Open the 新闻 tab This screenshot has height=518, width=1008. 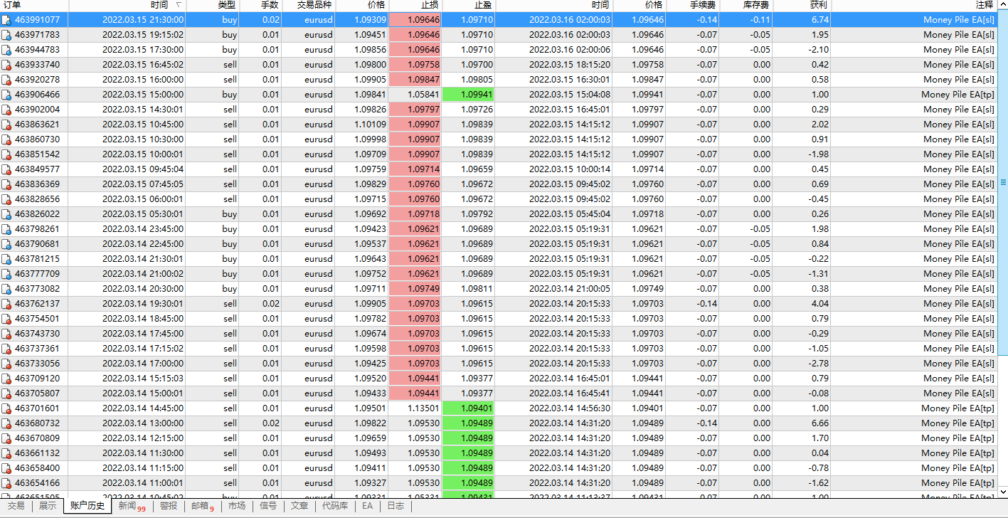pos(132,506)
